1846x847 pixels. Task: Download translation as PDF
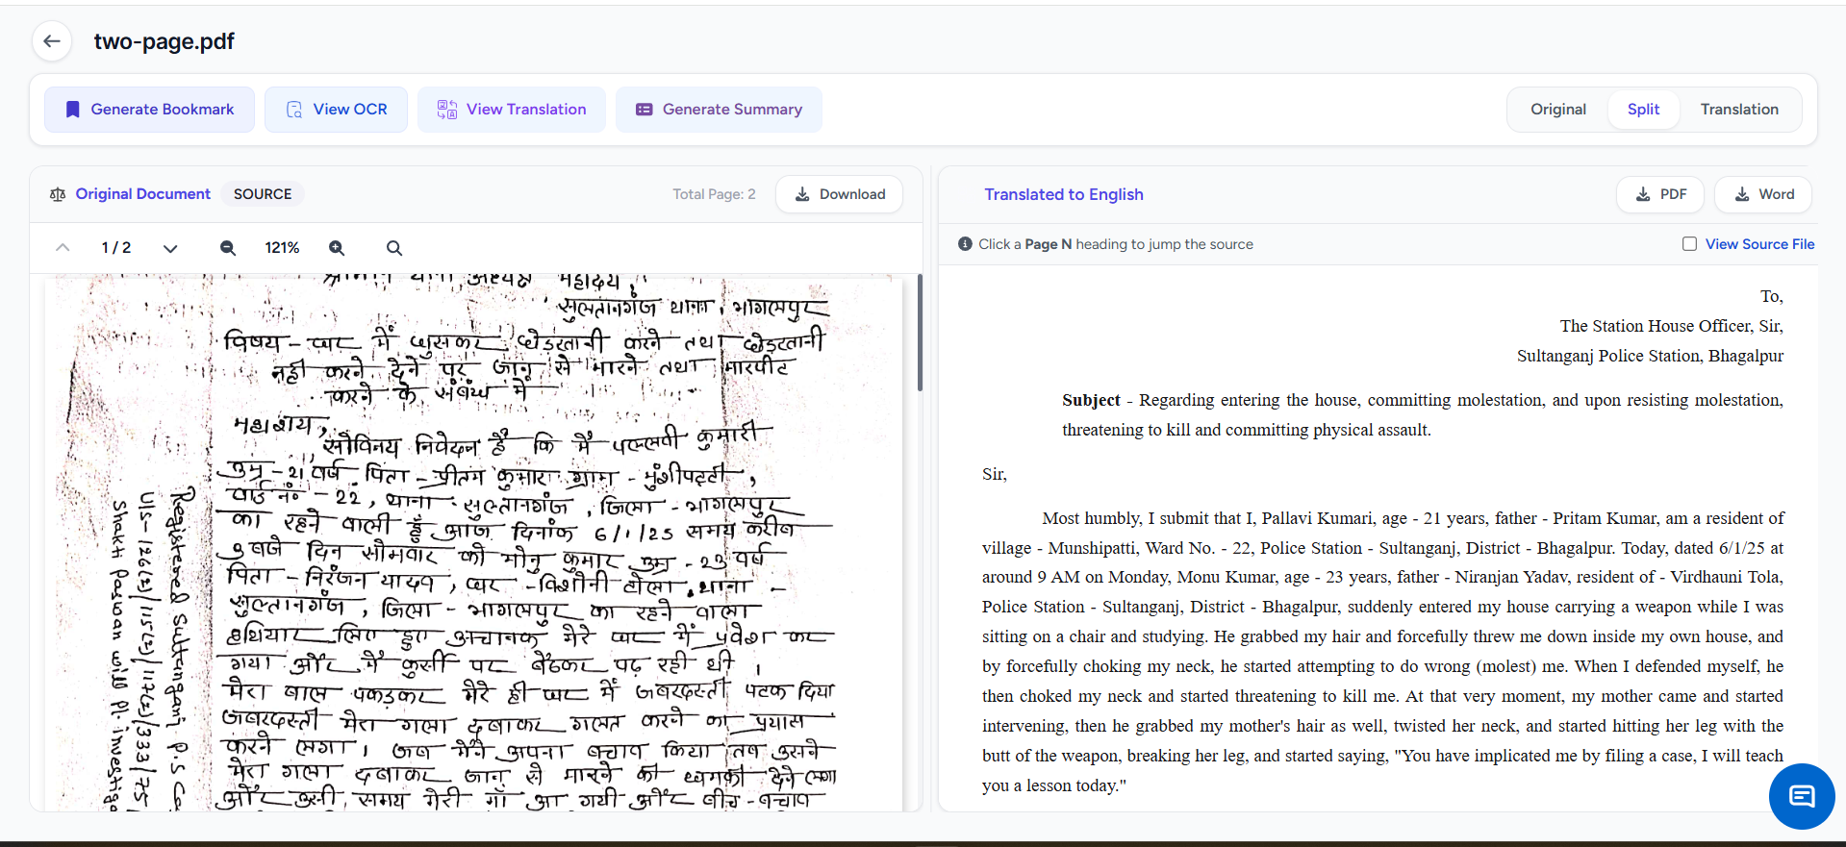click(x=1660, y=194)
